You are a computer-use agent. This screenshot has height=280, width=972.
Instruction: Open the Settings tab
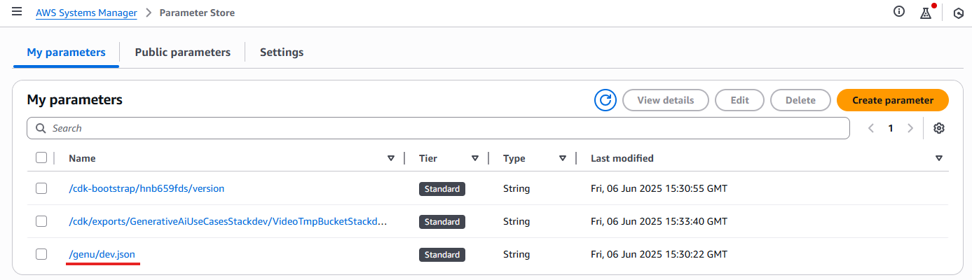pyautogui.click(x=282, y=52)
